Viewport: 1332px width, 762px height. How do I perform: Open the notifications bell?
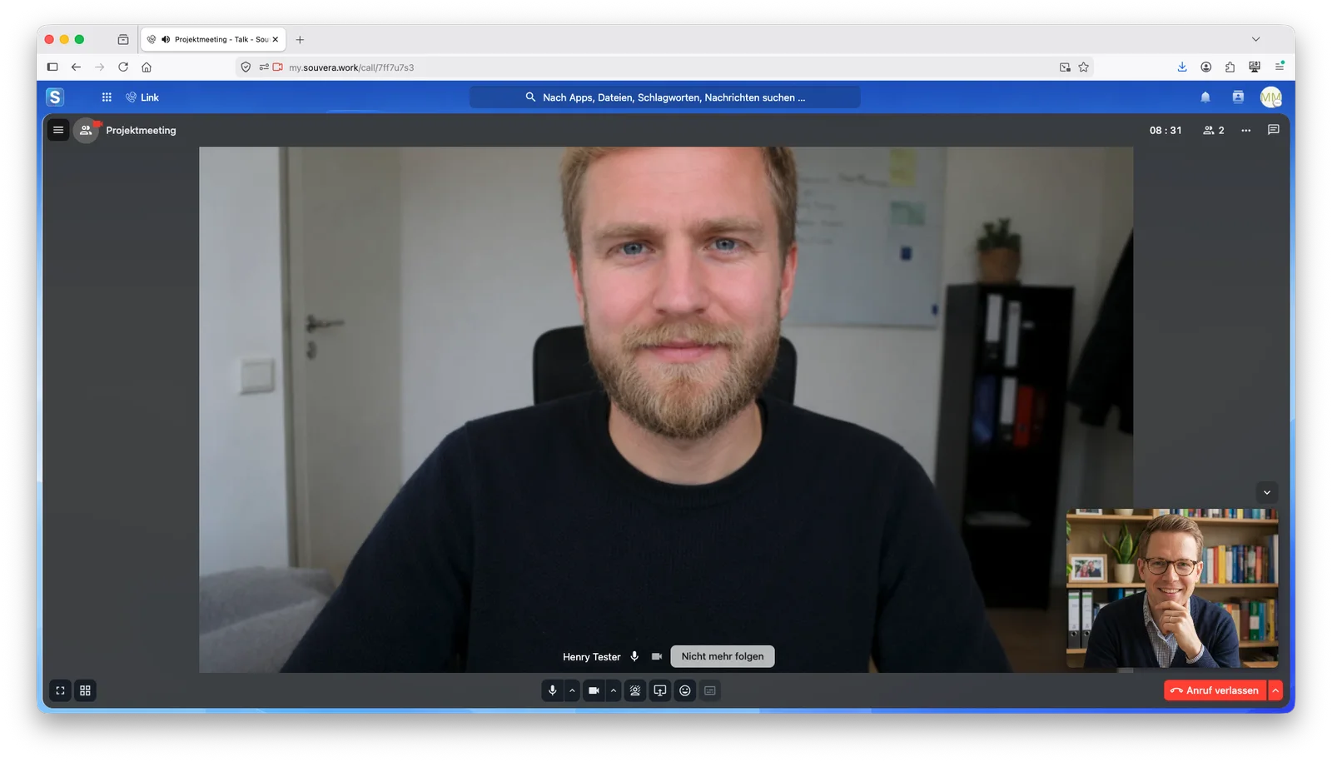pyautogui.click(x=1205, y=97)
